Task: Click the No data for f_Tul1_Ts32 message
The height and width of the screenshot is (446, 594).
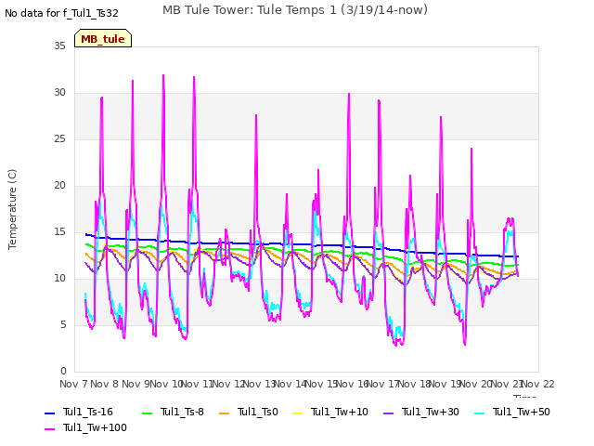Action: click(x=61, y=13)
